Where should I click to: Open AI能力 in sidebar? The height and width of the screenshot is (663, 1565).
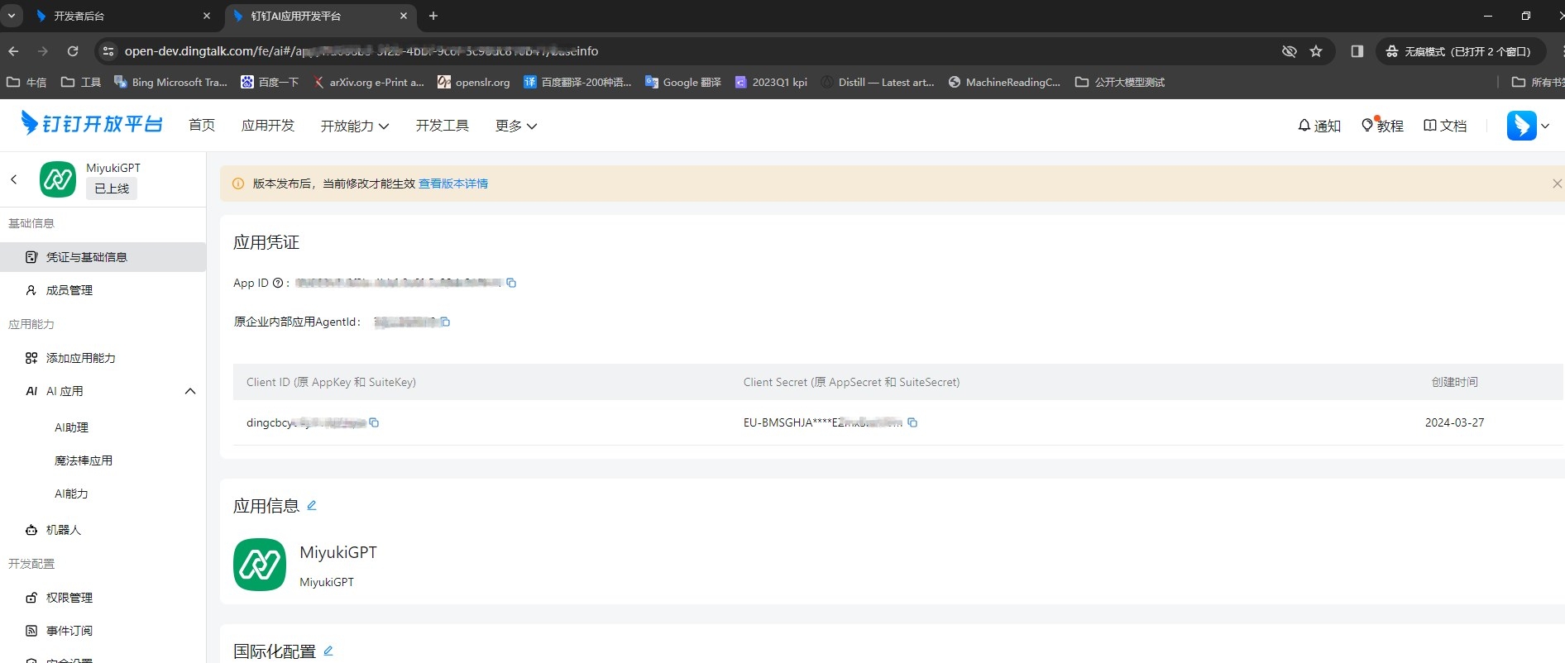coord(71,494)
